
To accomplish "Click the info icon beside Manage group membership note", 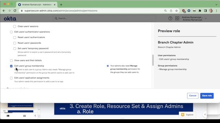I will pos(108,66).
